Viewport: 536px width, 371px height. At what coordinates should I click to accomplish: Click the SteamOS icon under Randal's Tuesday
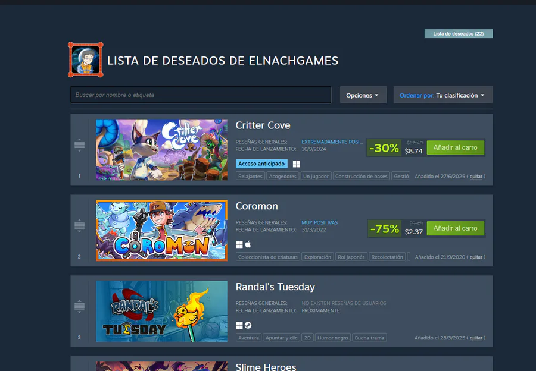click(x=248, y=325)
